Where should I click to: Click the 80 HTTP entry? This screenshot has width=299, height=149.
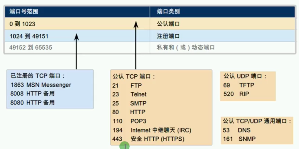[129, 112]
